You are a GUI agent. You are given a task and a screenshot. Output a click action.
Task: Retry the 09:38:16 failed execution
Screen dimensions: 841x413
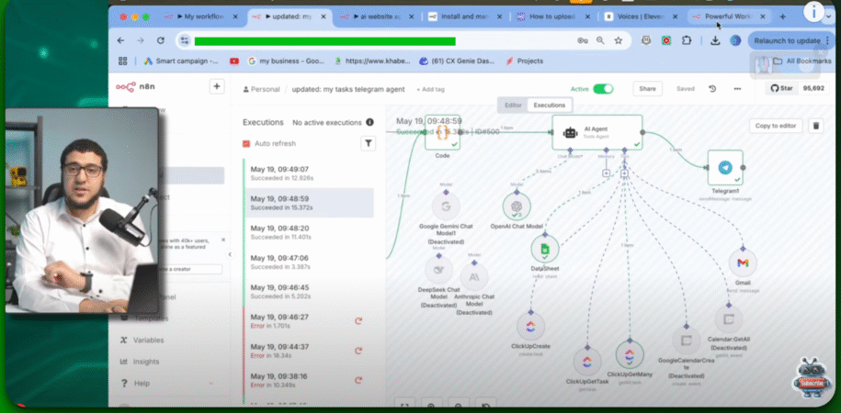358,380
